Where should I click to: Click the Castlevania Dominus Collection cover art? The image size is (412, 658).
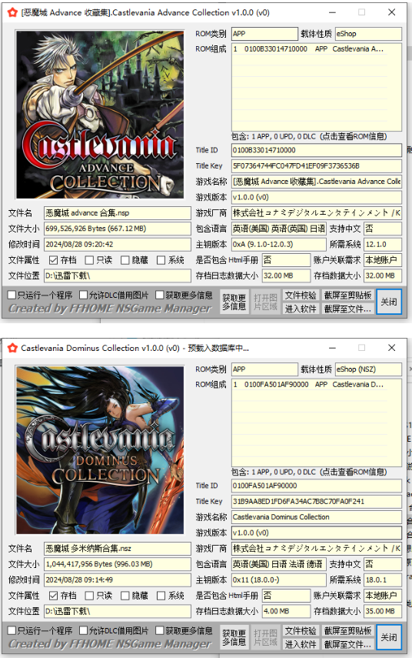click(100, 450)
